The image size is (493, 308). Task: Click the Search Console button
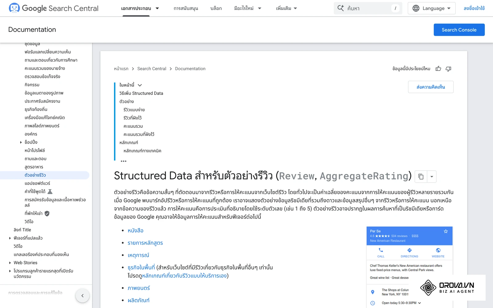(459, 30)
